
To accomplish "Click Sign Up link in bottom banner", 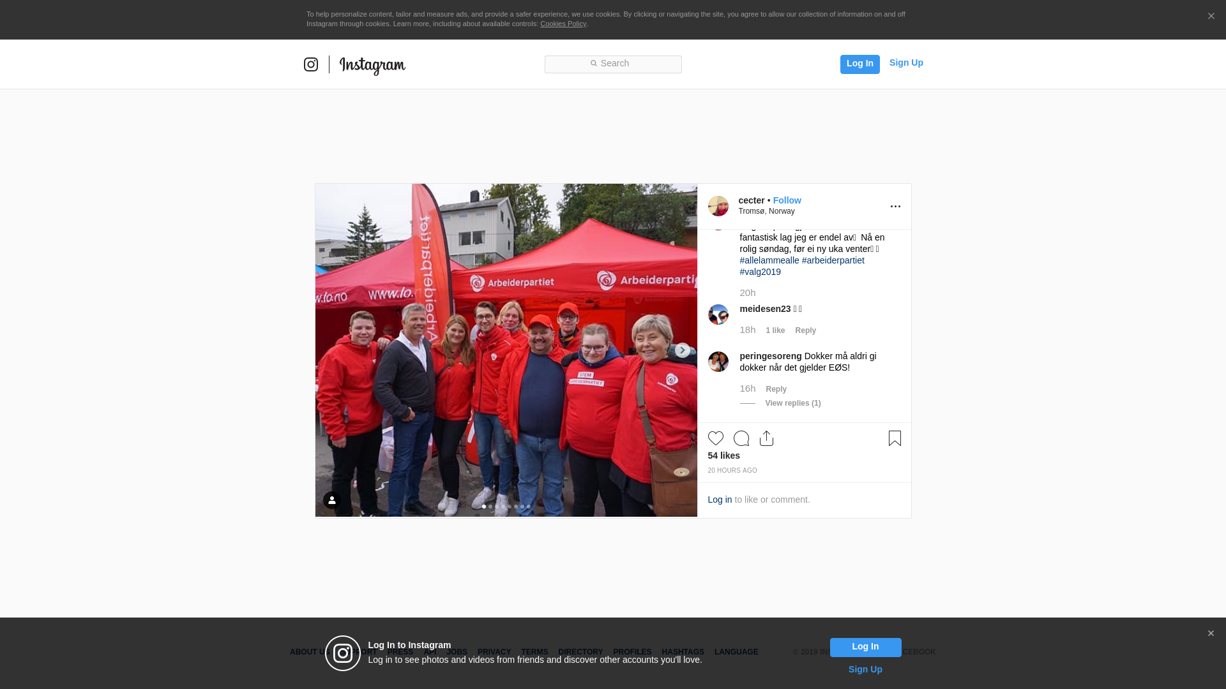I will click(865, 669).
